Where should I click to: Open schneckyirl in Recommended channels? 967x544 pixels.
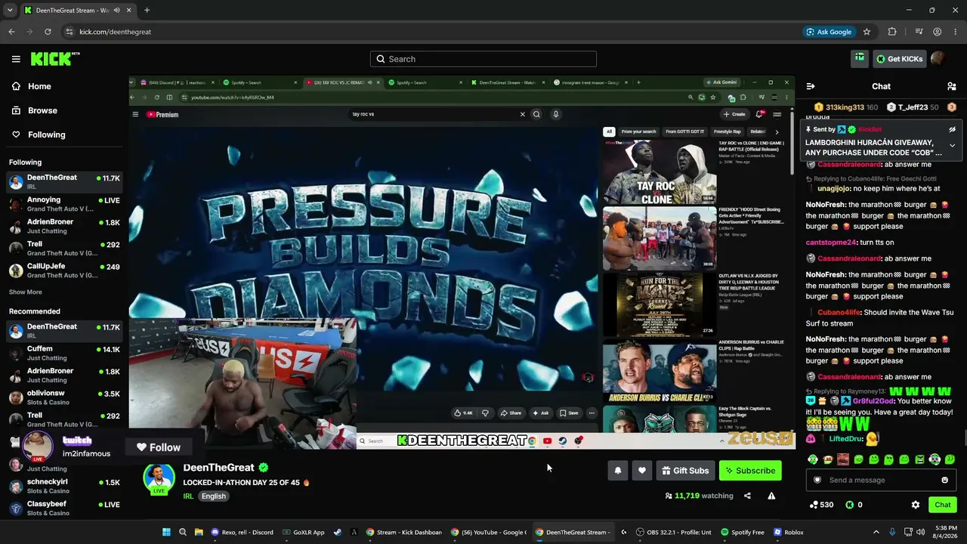pos(64,487)
